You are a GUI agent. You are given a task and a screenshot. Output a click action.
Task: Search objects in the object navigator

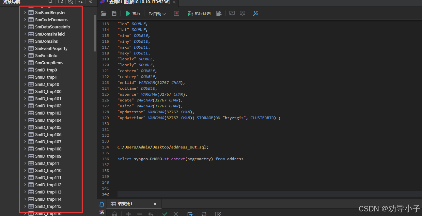point(51,2)
